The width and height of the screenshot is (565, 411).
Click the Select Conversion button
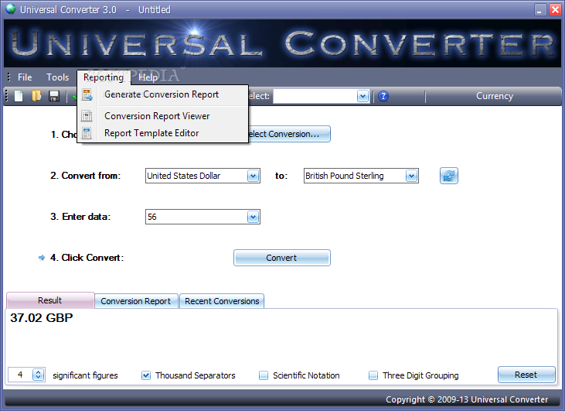tap(289, 134)
